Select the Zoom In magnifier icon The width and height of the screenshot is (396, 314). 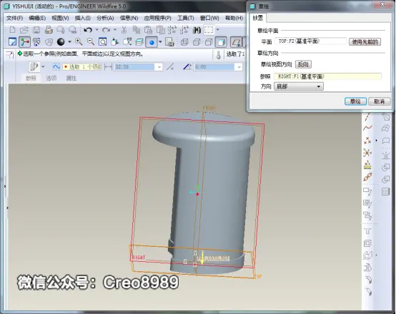(79, 42)
